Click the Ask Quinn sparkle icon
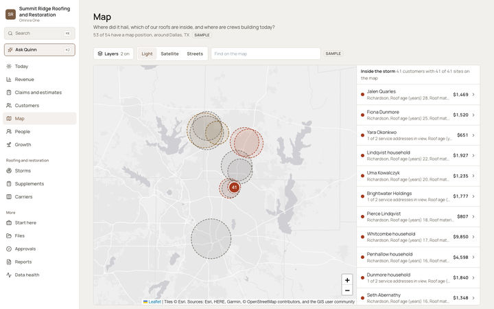 (10, 50)
